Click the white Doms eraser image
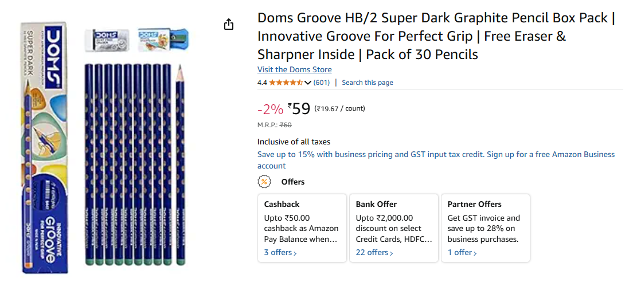The width and height of the screenshot is (633, 282). click(107, 40)
